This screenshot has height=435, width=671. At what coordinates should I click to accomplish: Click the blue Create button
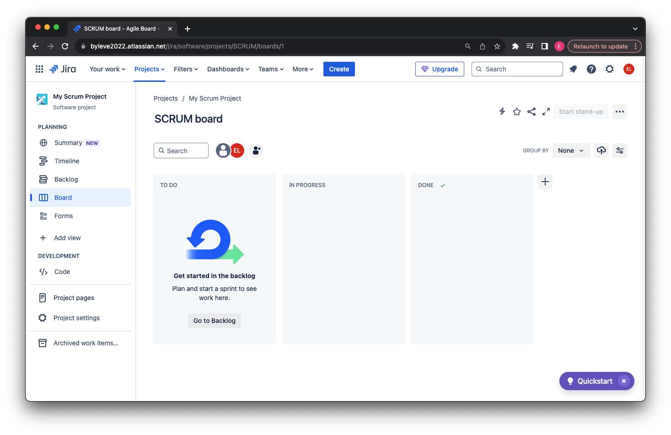tap(339, 69)
